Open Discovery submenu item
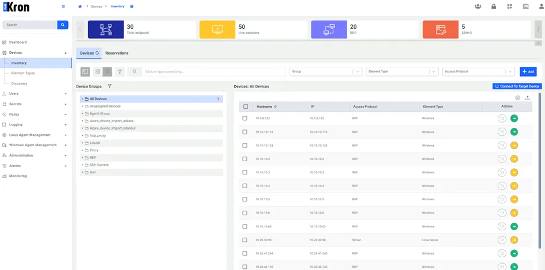Screen dimensions: 545x270 (19, 83)
